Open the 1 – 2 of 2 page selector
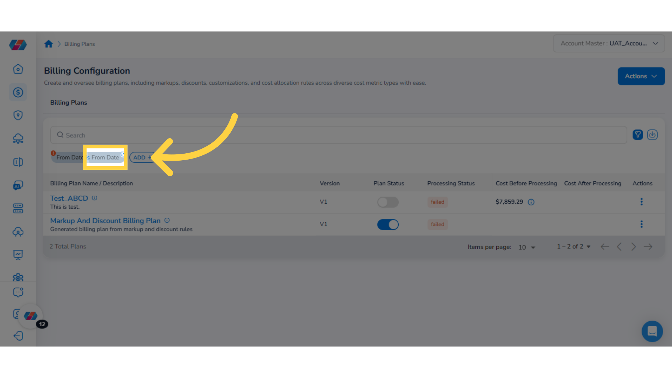The width and height of the screenshot is (672, 378). point(574,246)
